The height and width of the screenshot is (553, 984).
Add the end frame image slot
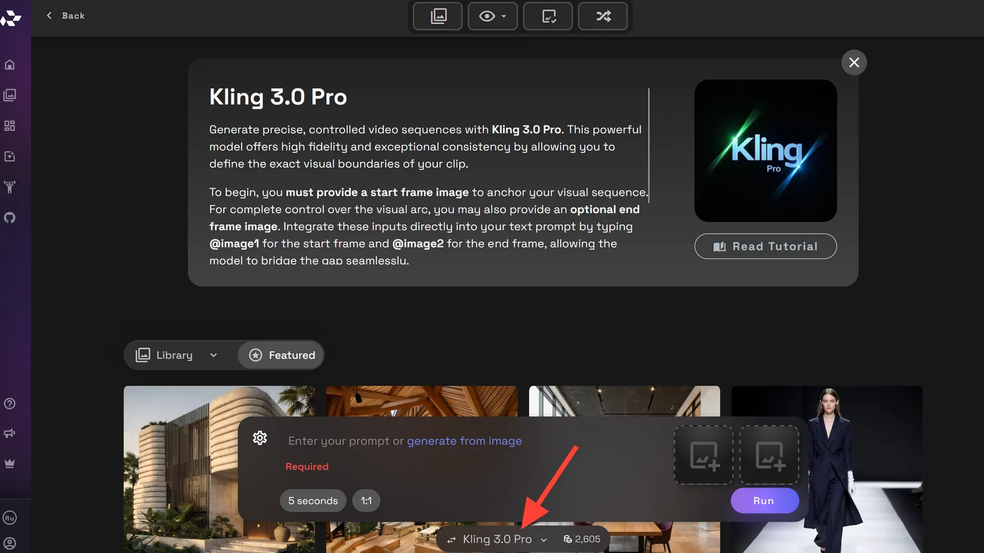pos(769,455)
